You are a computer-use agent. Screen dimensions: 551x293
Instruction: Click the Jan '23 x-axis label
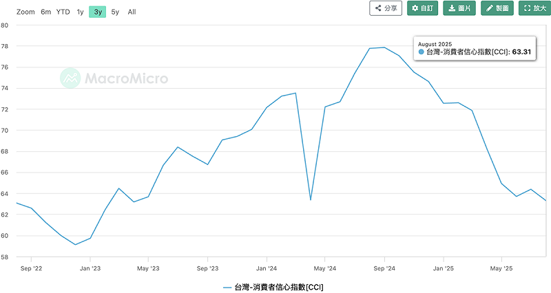90,268
